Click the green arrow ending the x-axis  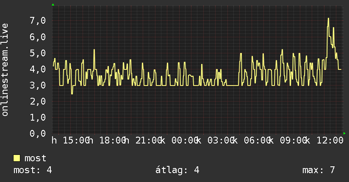tap(344, 133)
